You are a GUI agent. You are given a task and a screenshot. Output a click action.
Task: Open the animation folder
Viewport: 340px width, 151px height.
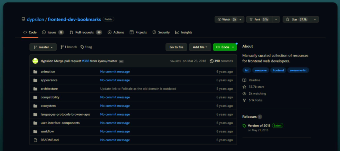(48, 72)
